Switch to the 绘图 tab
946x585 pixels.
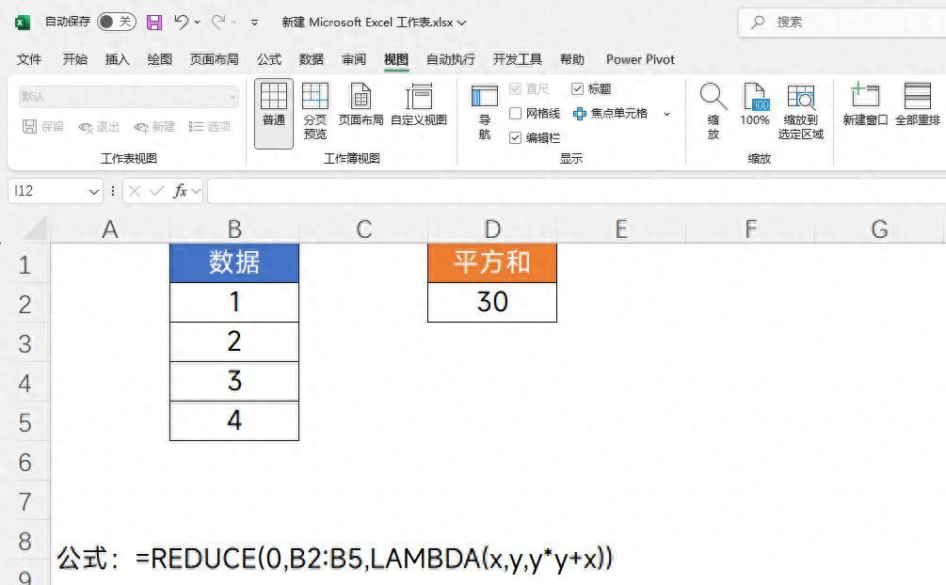pyautogui.click(x=159, y=59)
